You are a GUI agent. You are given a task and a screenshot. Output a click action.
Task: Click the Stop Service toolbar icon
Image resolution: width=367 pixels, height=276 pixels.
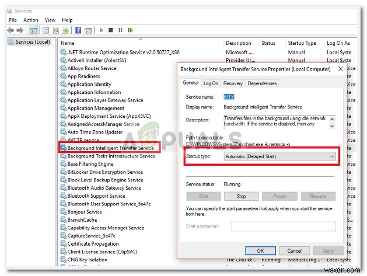(x=111, y=30)
